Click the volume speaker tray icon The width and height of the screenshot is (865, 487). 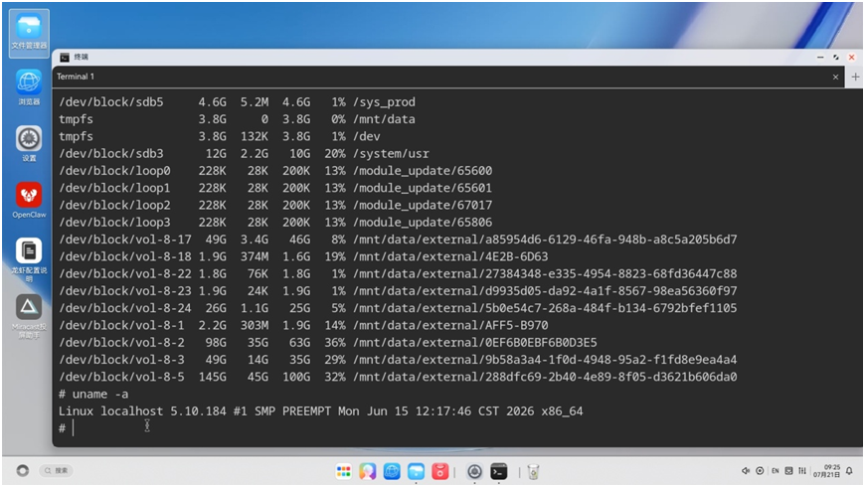point(746,470)
